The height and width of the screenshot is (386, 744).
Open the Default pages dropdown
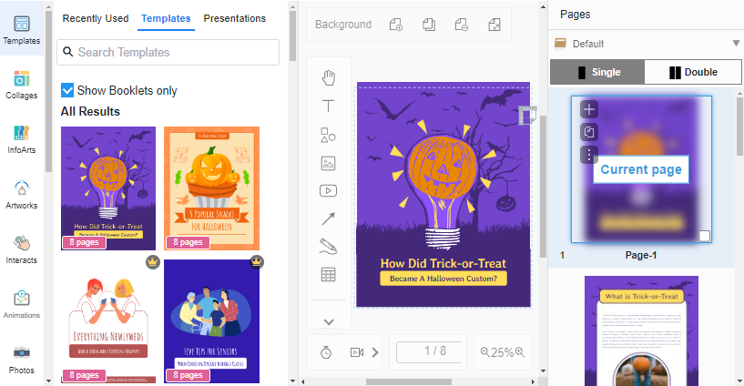pyautogui.click(x=646, y=44)
